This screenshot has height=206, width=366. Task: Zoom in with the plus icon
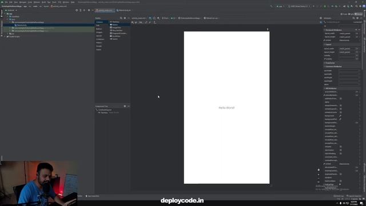pyautogui.click(x=319, y=175)
